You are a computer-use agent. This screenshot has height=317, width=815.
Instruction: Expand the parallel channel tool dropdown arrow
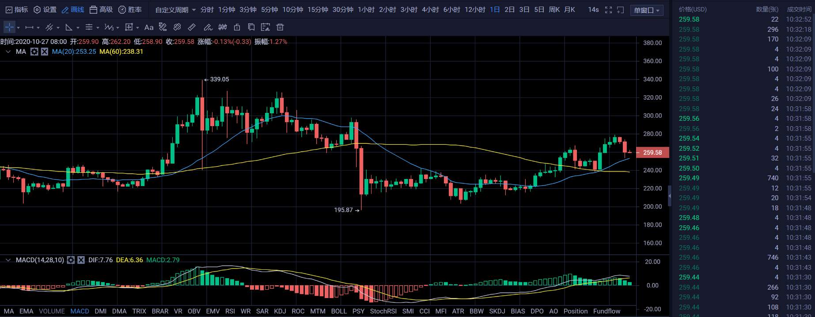pos(58,28)
